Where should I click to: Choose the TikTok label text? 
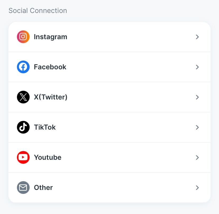pyautogui.click(x=45, y=127)
